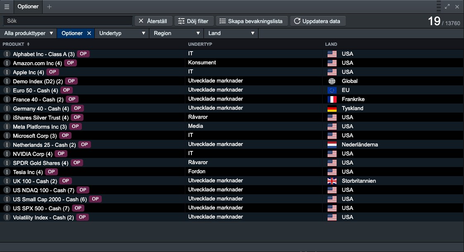Open row menu for France 40 - Cash
Screen dimensions: 464x252
click(x=7, y=99)
